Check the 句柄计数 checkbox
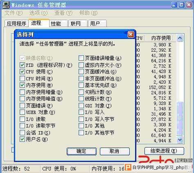Viewport: 194px width, 173px height. (81, 92)
